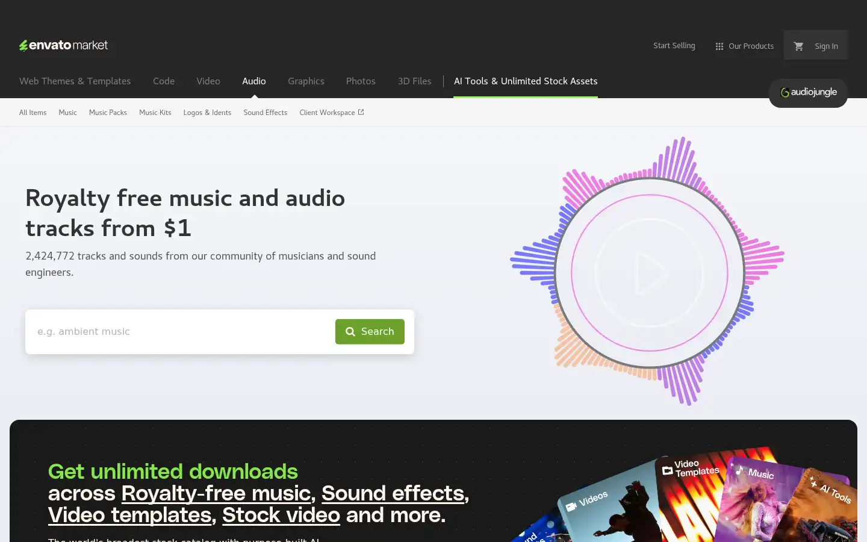Screen dimensions: 867x542
Task: Click the Envato Market logo
Action: pyautogui.click(x=63, y=45)
